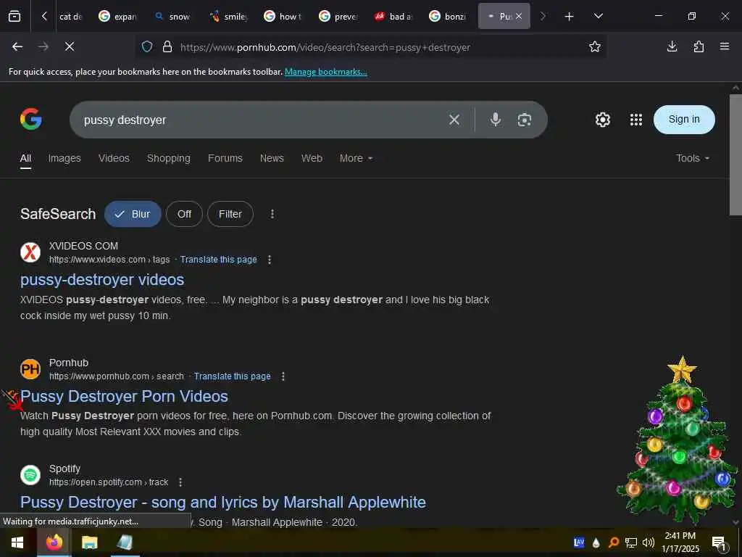Open SafeSearch more options three-dot menu
The image size is (742, 557).
272,214
